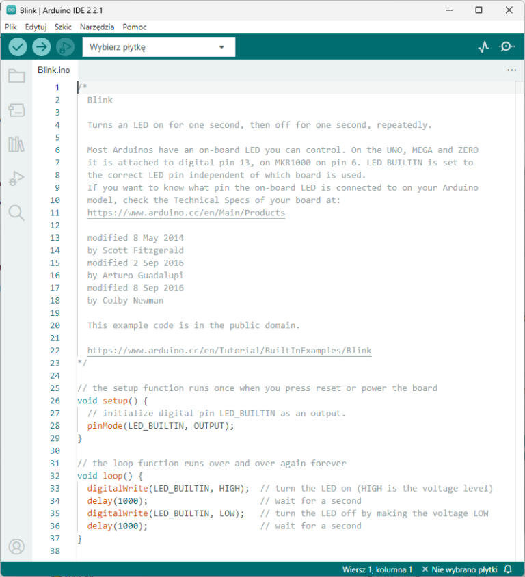Click the 'Wiersz 1, kolumna 1' cursor indicator

click(377, 569)
